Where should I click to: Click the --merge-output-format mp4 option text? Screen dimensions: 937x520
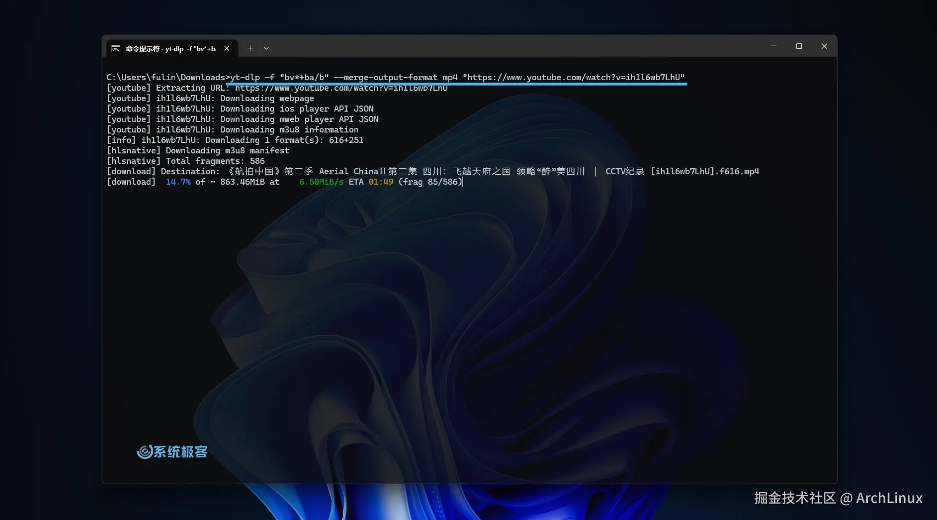(395, 78)
